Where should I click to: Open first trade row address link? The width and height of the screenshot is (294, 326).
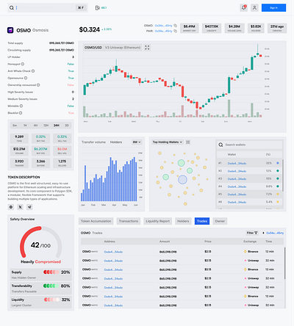[113, 252]
